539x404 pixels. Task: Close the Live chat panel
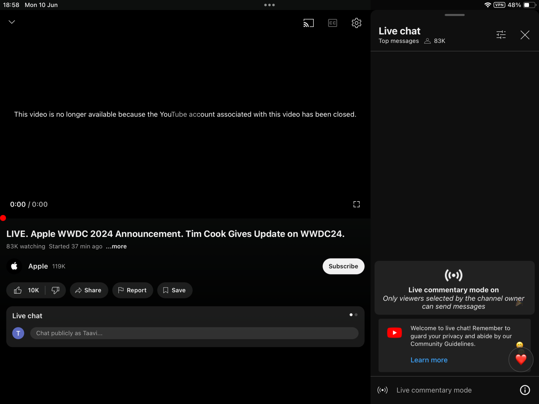tap(525, 35)
